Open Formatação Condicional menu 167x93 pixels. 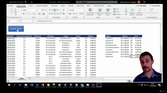[90, 12]
